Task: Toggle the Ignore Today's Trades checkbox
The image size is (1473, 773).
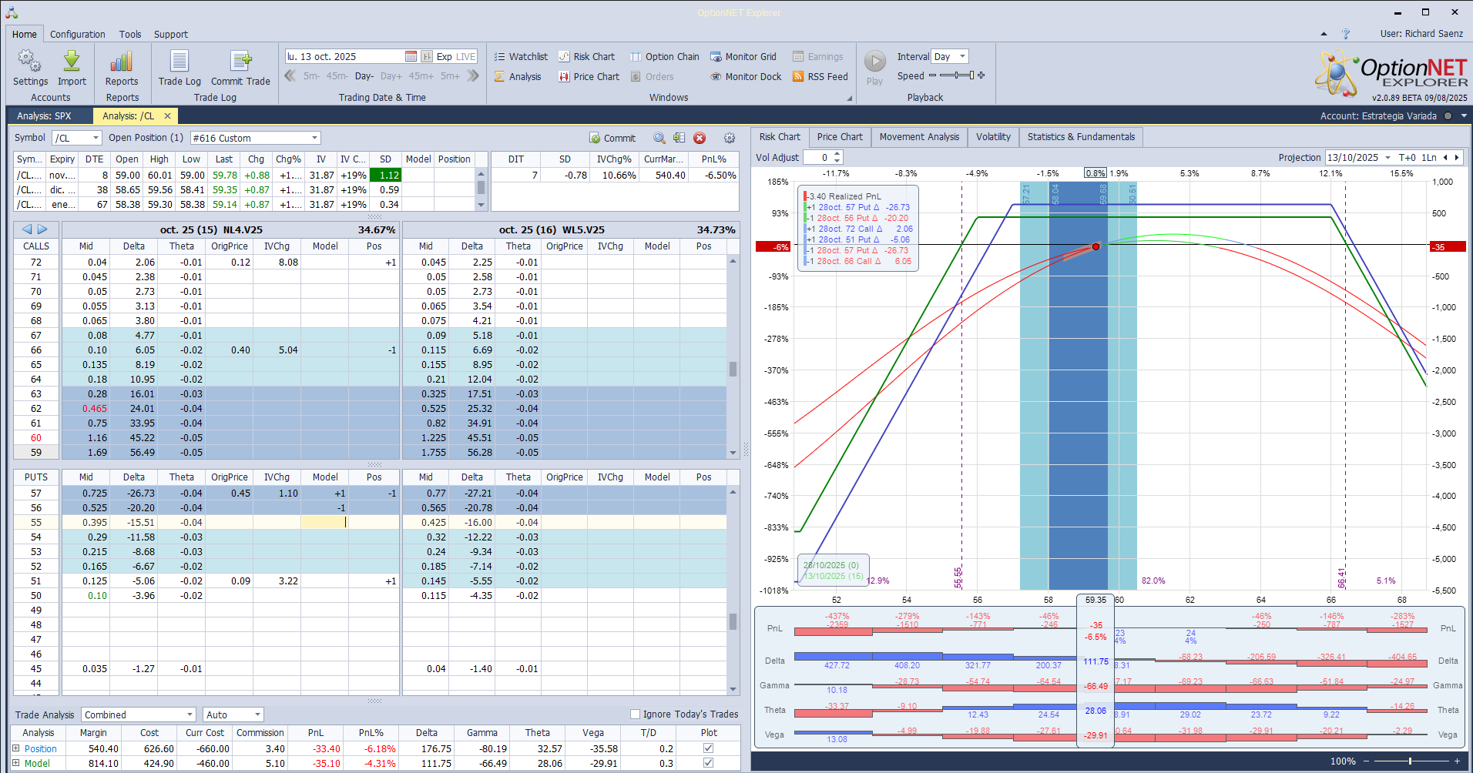Action: pos(636,714)
